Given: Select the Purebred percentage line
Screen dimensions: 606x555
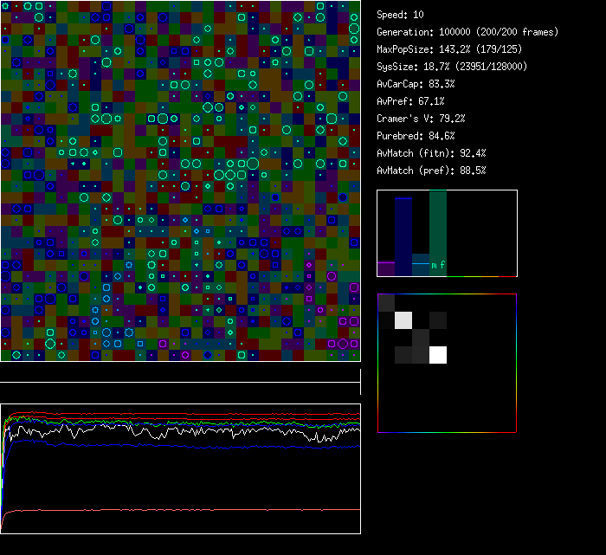Looking at the screenshot, I should 416,136.
